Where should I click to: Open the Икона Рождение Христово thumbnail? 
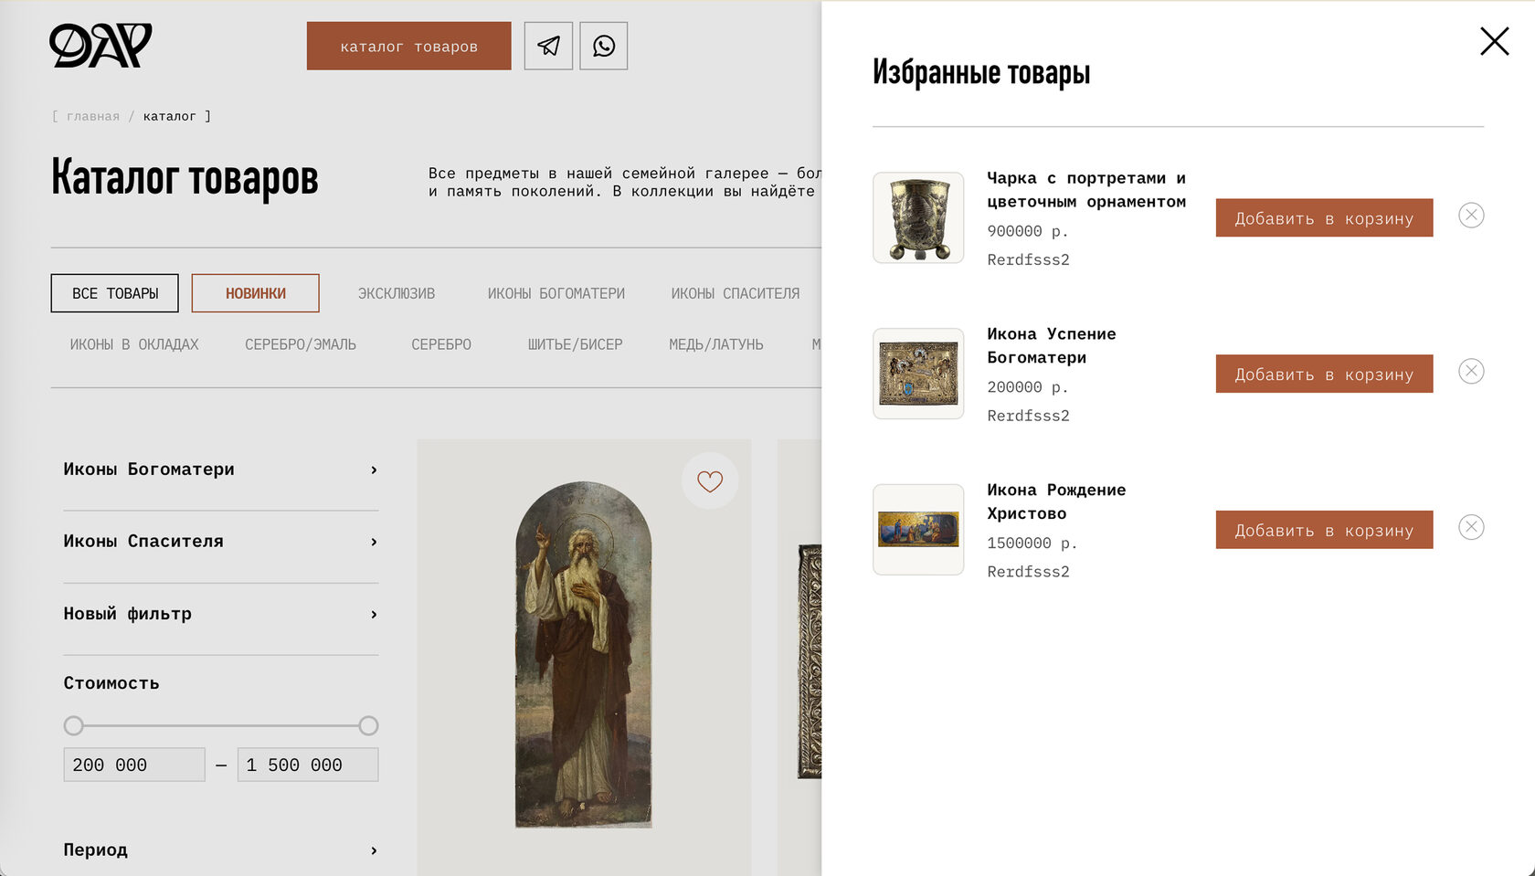pos(918,530)
